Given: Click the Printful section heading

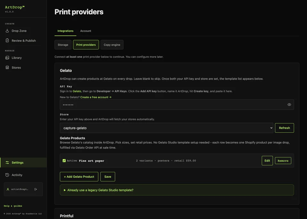Looking at the screenshot, I should [67, 216].
